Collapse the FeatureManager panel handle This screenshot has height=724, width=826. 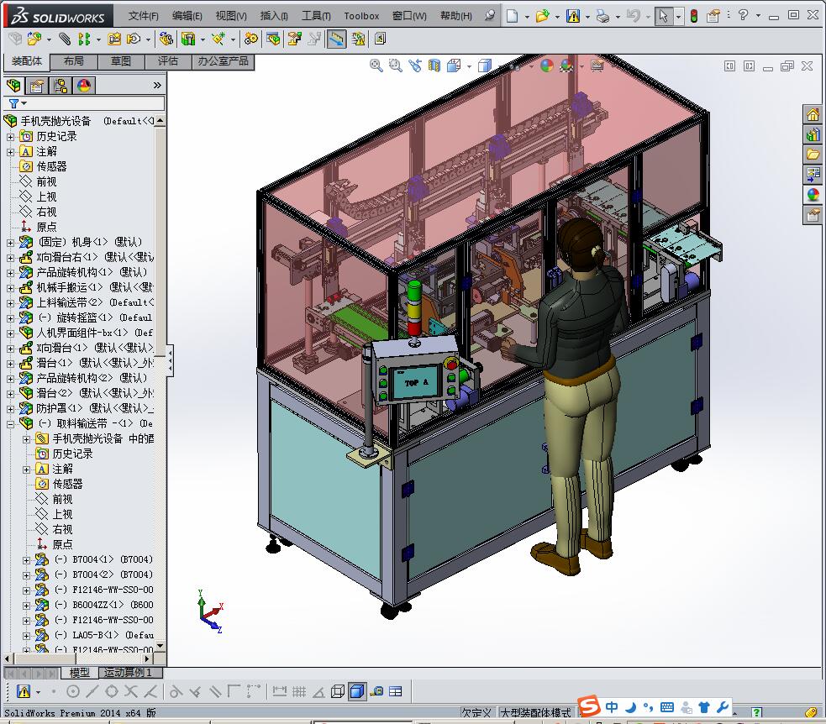[170, 359]
